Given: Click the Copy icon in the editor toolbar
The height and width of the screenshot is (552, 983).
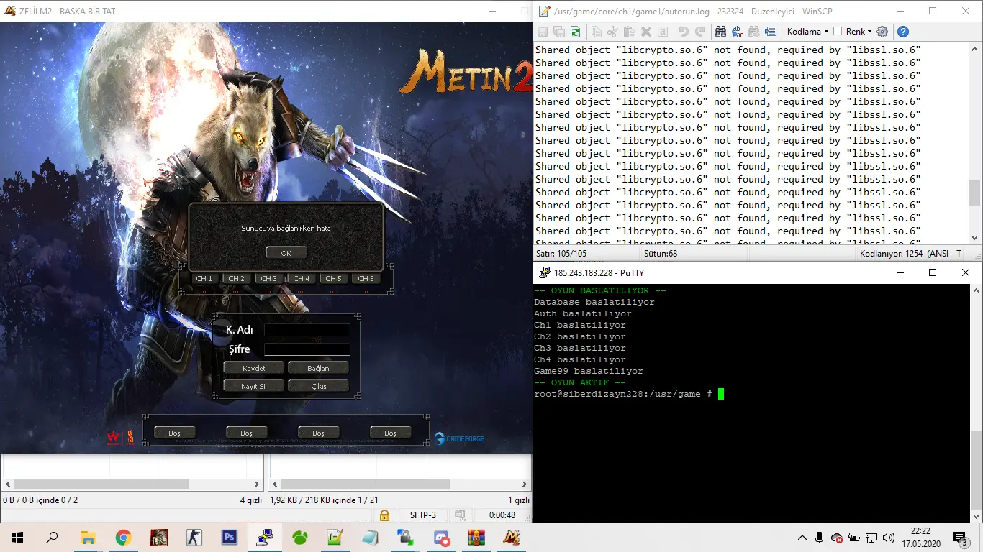Looking at the screenshot, I should pyautogui.click(x=596, y=32).
